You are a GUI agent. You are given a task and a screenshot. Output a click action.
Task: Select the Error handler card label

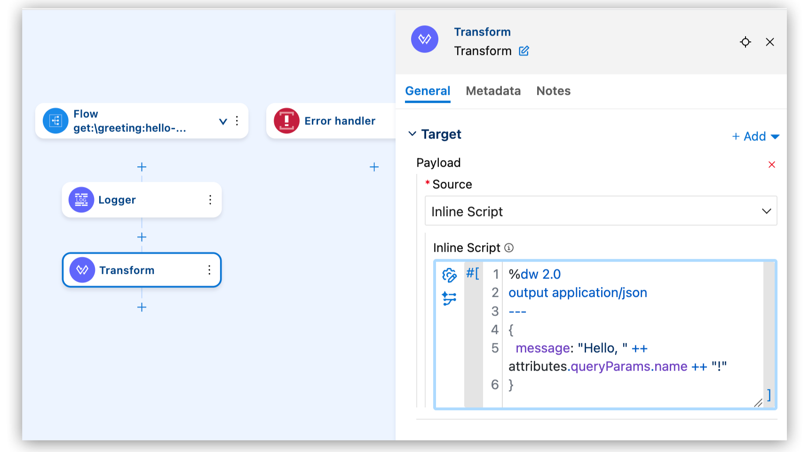point(340,121)
